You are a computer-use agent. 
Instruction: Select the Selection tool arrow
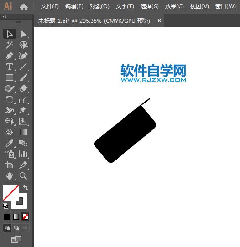pos(10,34)
